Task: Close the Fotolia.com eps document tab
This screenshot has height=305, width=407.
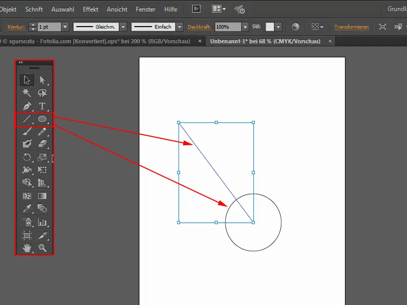Action: coord(200,41)
